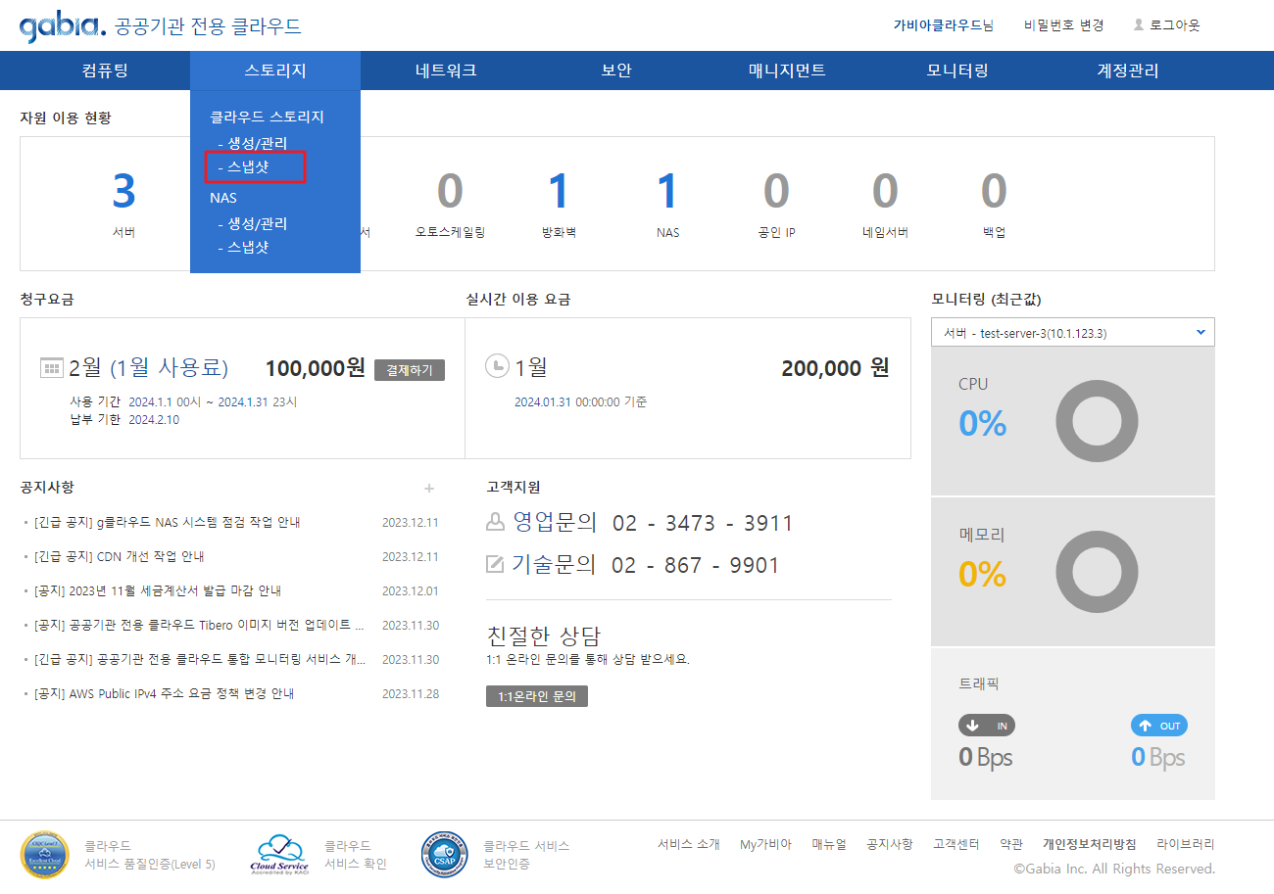Select cloud storage 생성/관리 submenu item
The width and height of the screenshot is (1274, 894).
click(x=253, y=143)
